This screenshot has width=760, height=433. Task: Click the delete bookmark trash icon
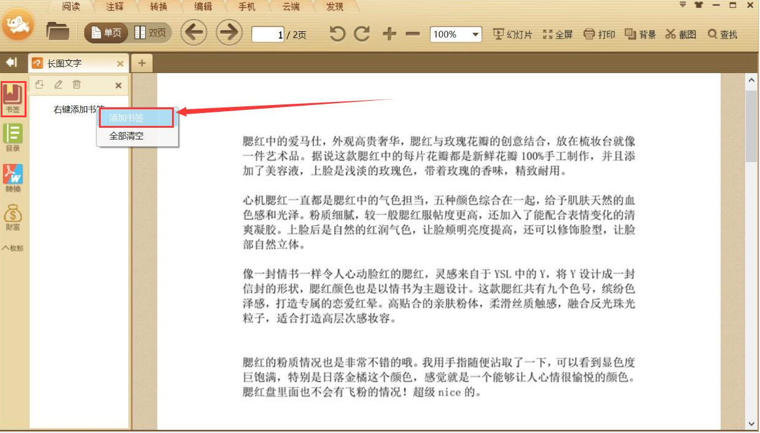tap(76, 85)
